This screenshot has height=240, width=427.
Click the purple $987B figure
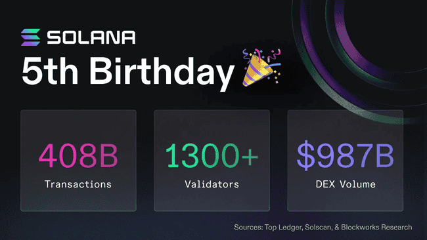click(346, 156)
